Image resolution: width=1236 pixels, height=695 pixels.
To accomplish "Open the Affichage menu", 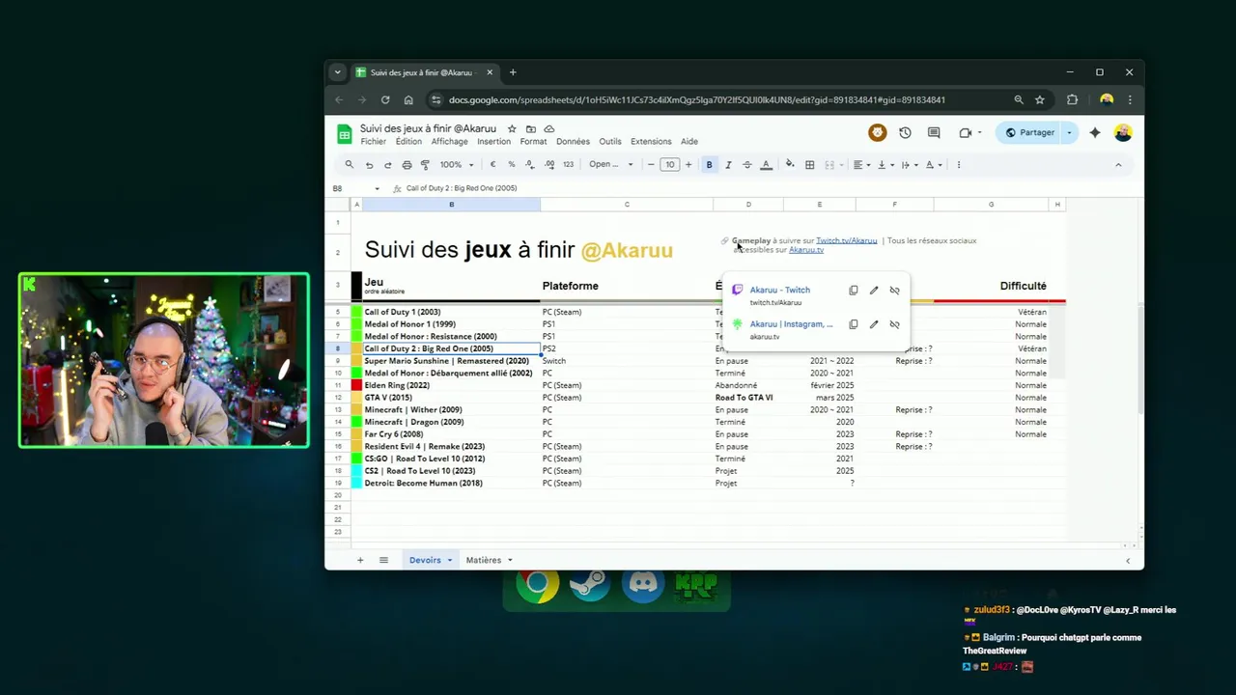I will 449,142.
